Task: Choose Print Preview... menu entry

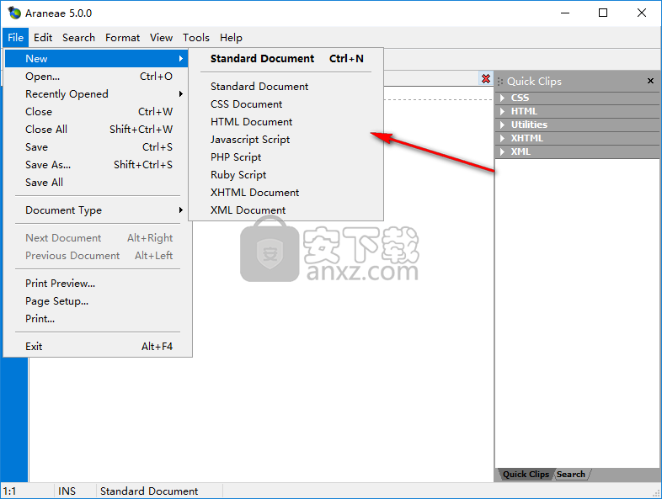Action: [97, 284]
